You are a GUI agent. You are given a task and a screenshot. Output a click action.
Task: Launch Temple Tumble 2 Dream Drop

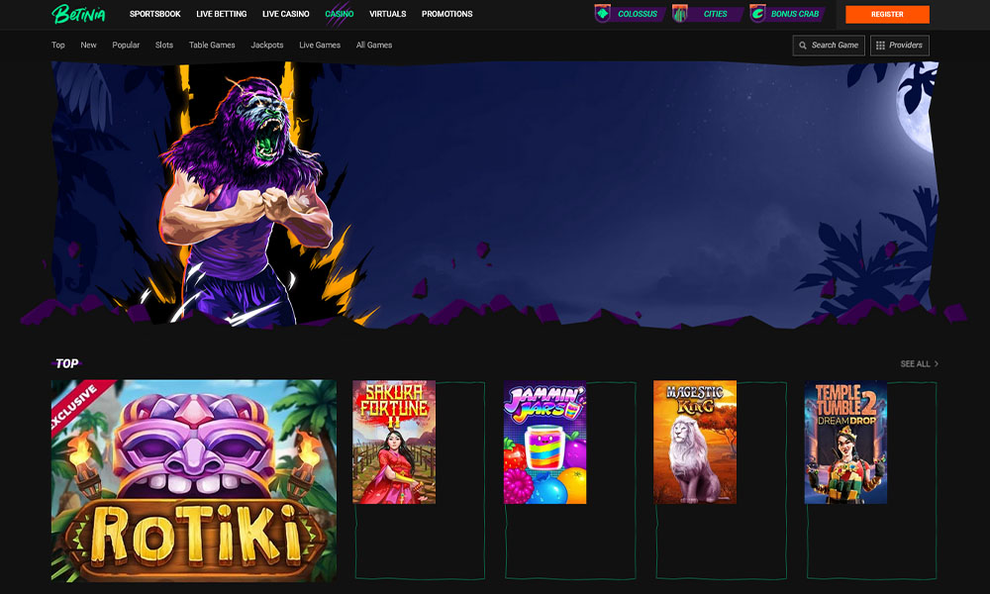(845, 442)
